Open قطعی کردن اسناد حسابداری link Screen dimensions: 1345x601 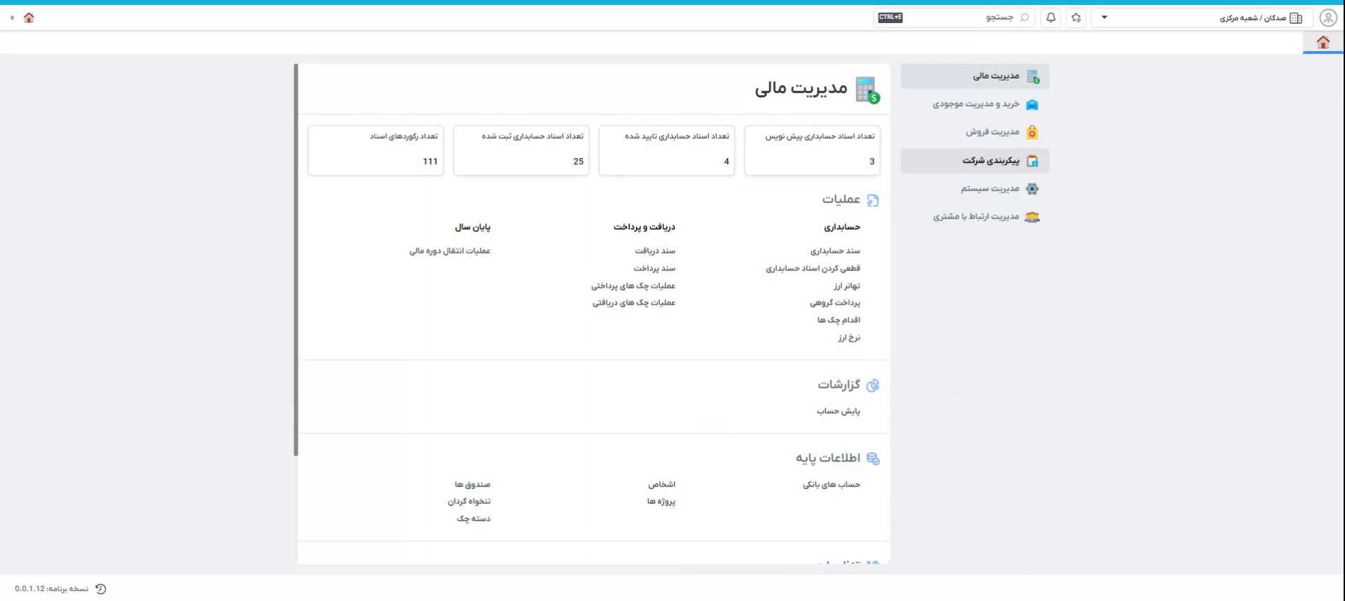coord(813,268)
